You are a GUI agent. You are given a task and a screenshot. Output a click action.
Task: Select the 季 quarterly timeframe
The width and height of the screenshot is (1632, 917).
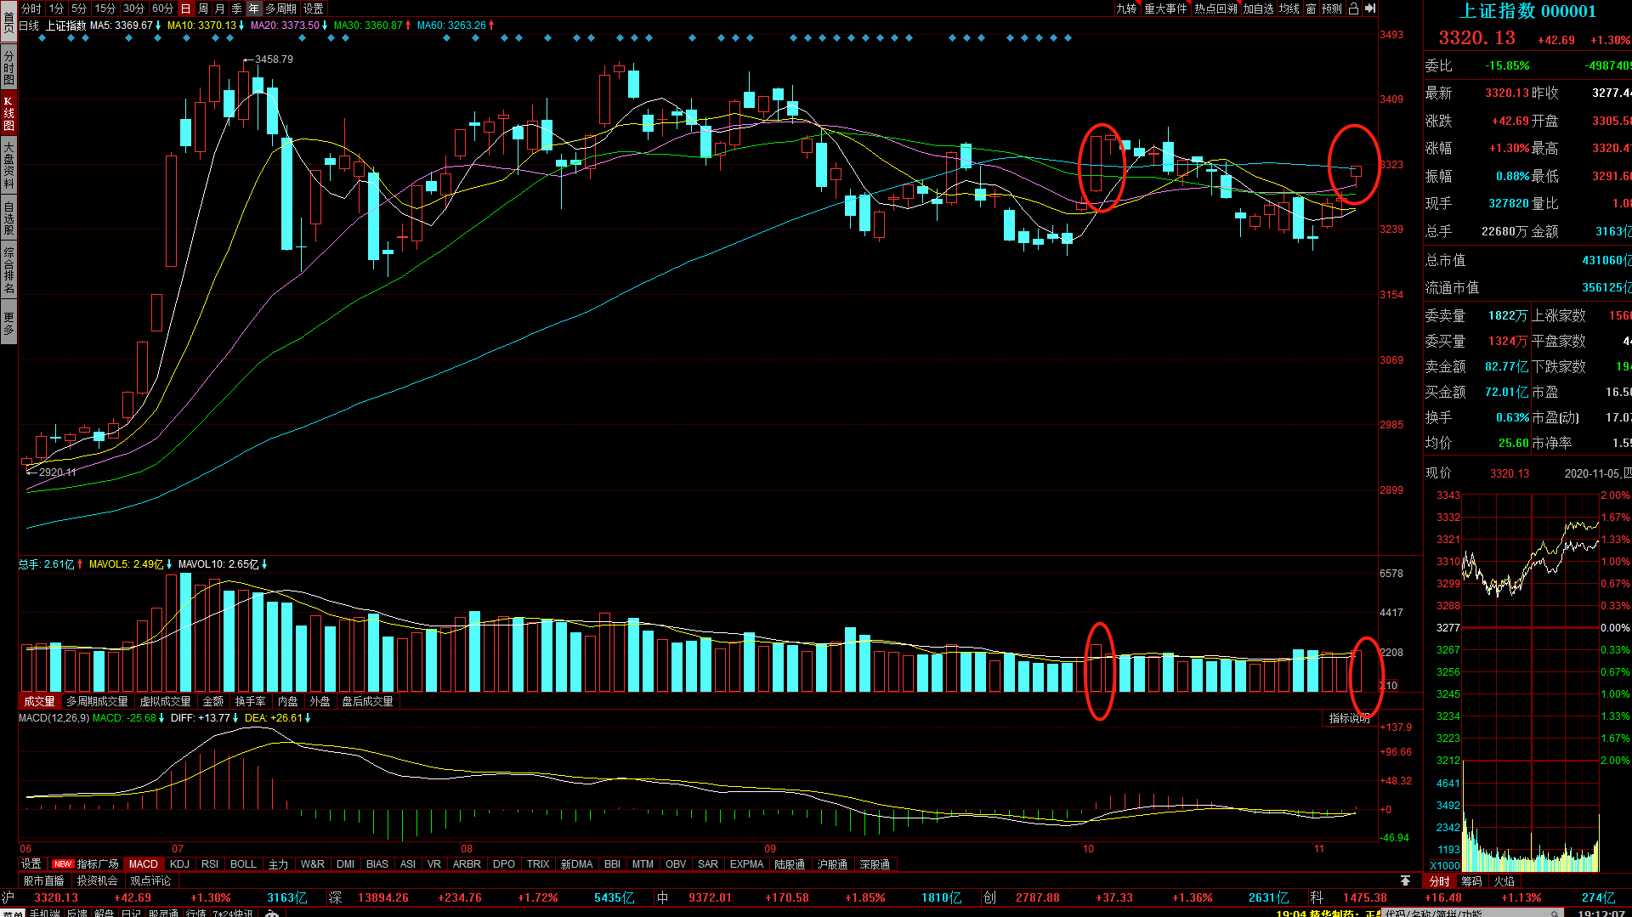pyautogui.click(x=237, y=8)
